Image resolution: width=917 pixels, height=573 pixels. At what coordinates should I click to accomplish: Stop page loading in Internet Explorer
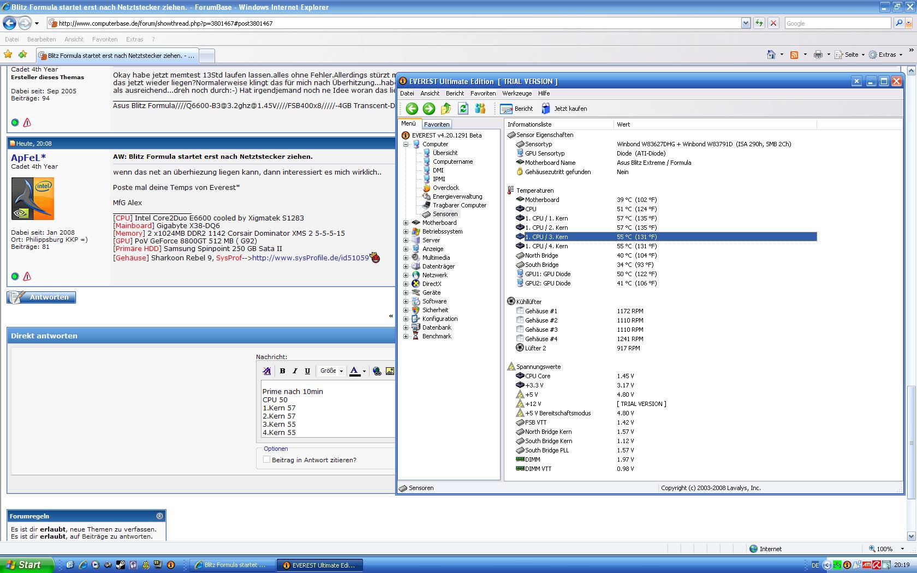point(773,23)
